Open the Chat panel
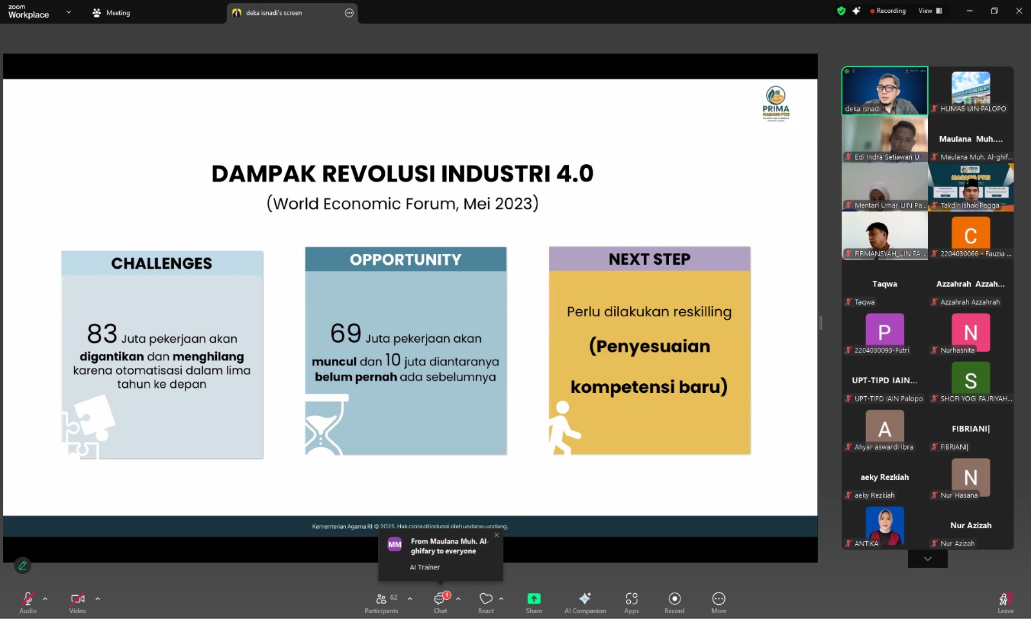The height and width of the screenshot is (619, 1031). pos(440,602)
